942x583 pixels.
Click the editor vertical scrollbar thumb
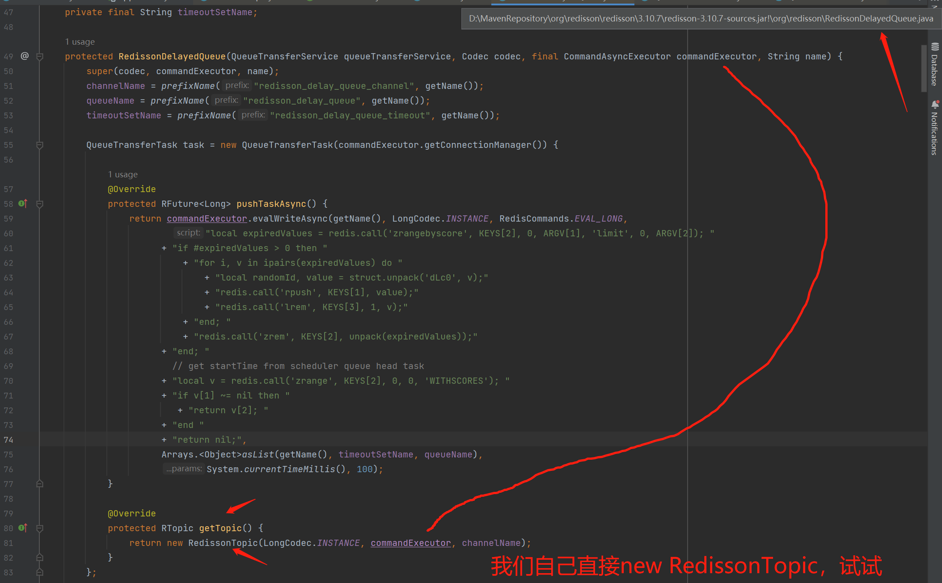(924, 68)
